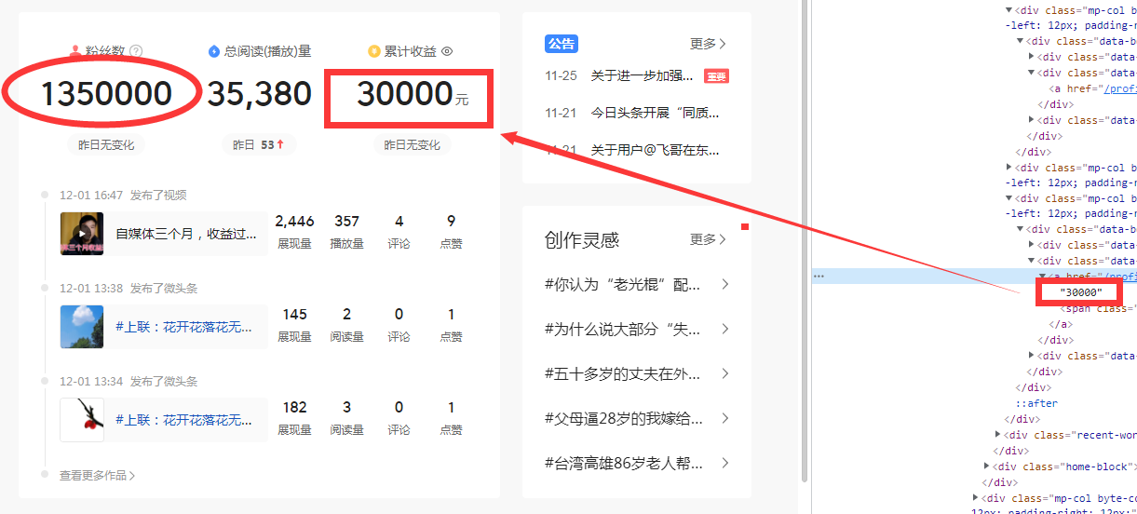Click the 182 展现量 stat
The height and width of the screenshot is (514, 1137).
(x=294, y=419)
